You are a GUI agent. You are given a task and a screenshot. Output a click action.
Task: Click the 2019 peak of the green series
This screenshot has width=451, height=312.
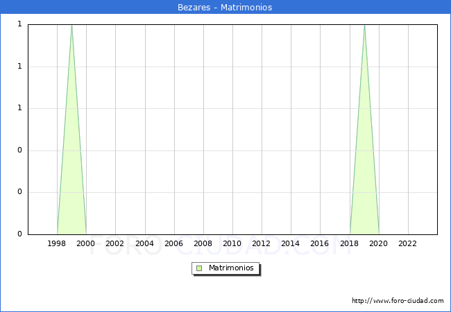tap(364, 26)
